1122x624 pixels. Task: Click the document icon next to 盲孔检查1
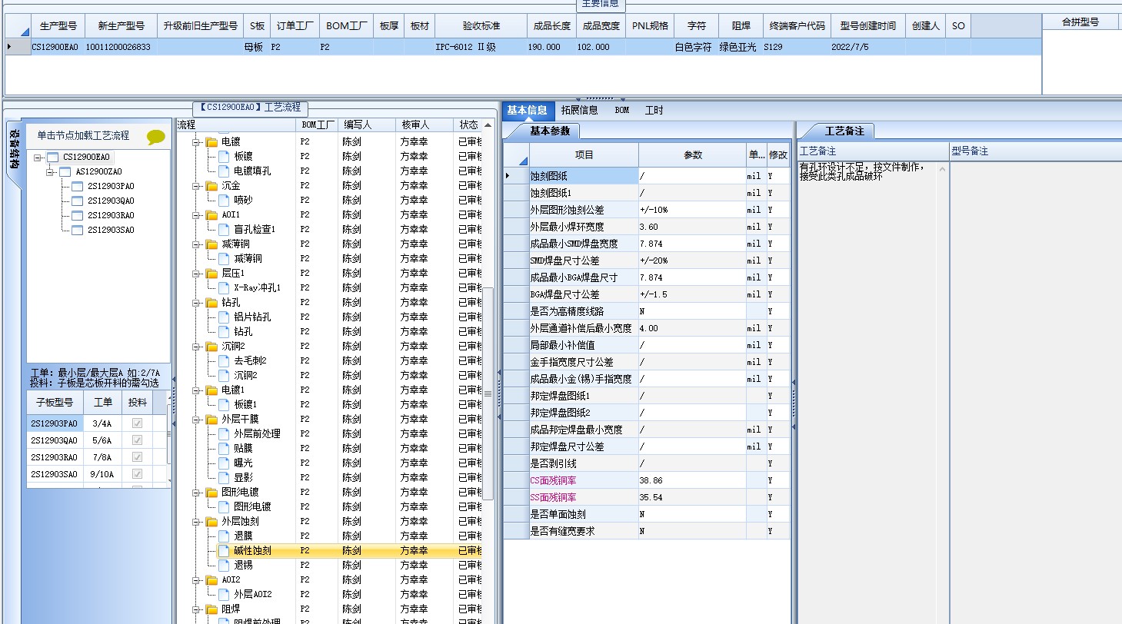point(224,230)
